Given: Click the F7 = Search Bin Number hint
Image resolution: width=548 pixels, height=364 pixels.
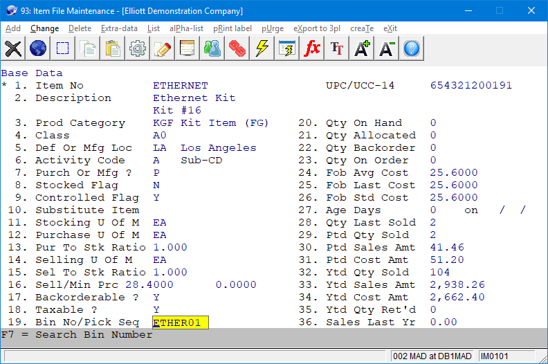Looking at the screenshot, I should pyautogui.click(x=77, y=335).
